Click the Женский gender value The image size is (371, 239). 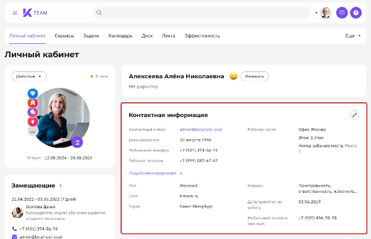[x=189, y=186]
